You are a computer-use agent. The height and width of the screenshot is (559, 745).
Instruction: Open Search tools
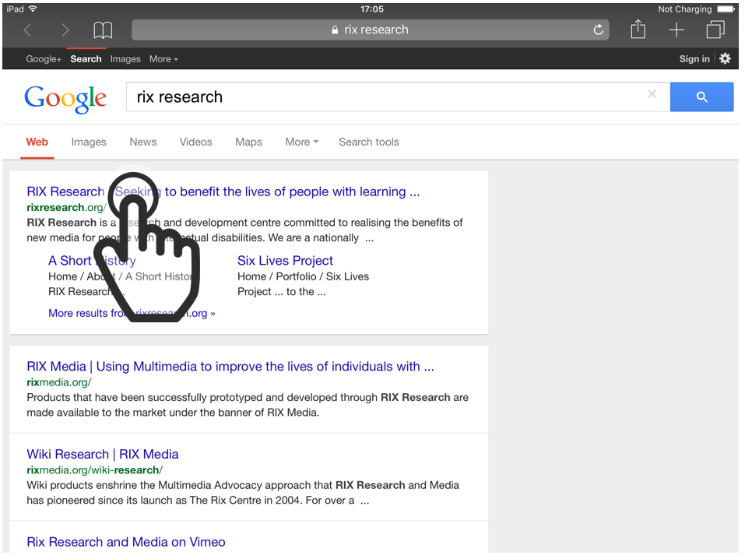(x=369, y=142)
